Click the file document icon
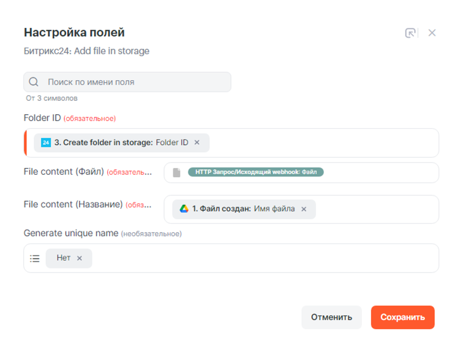 (x=176, y=172)
